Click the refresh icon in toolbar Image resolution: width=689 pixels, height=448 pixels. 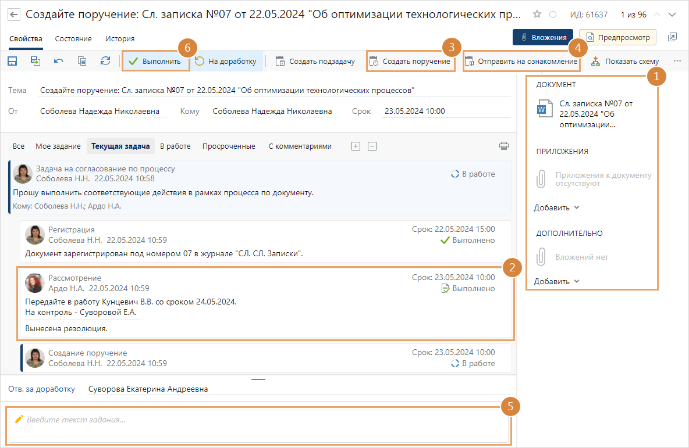coord(105,61)
